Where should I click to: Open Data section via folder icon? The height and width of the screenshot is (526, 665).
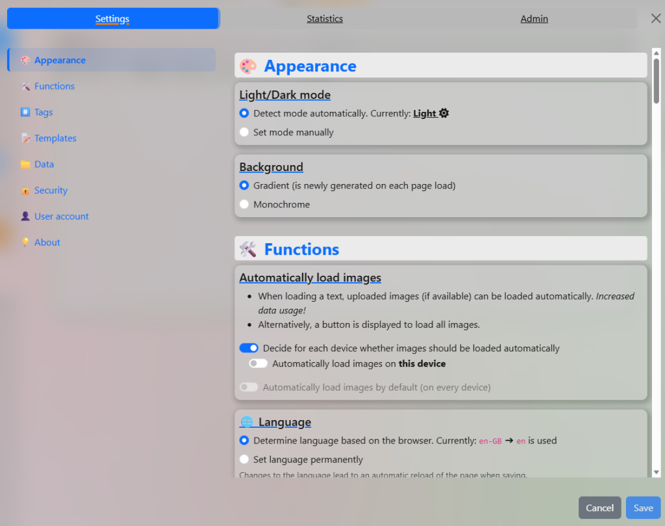pos(25,164)
